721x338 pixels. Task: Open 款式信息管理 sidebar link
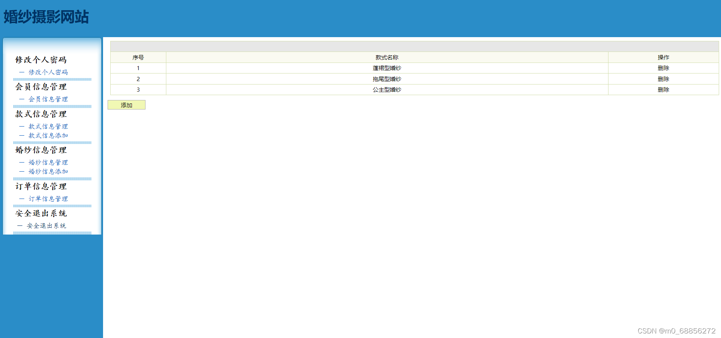pos(48,126)
